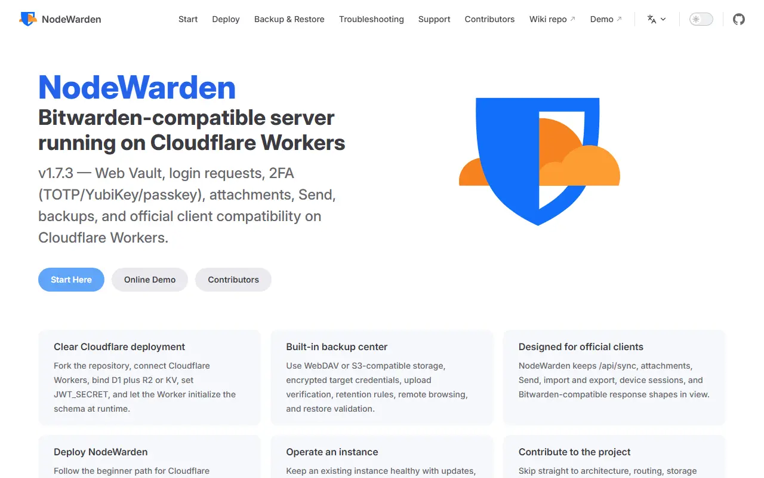Open Backup & Restore page
Viewport: 764px width, 478px height.
pos(289,19)
